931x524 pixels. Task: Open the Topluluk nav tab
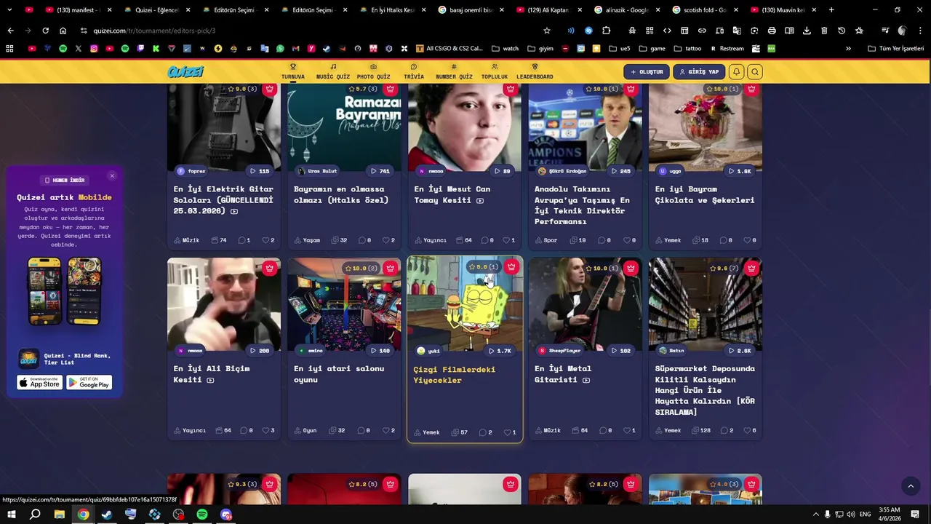pos(495,71)
